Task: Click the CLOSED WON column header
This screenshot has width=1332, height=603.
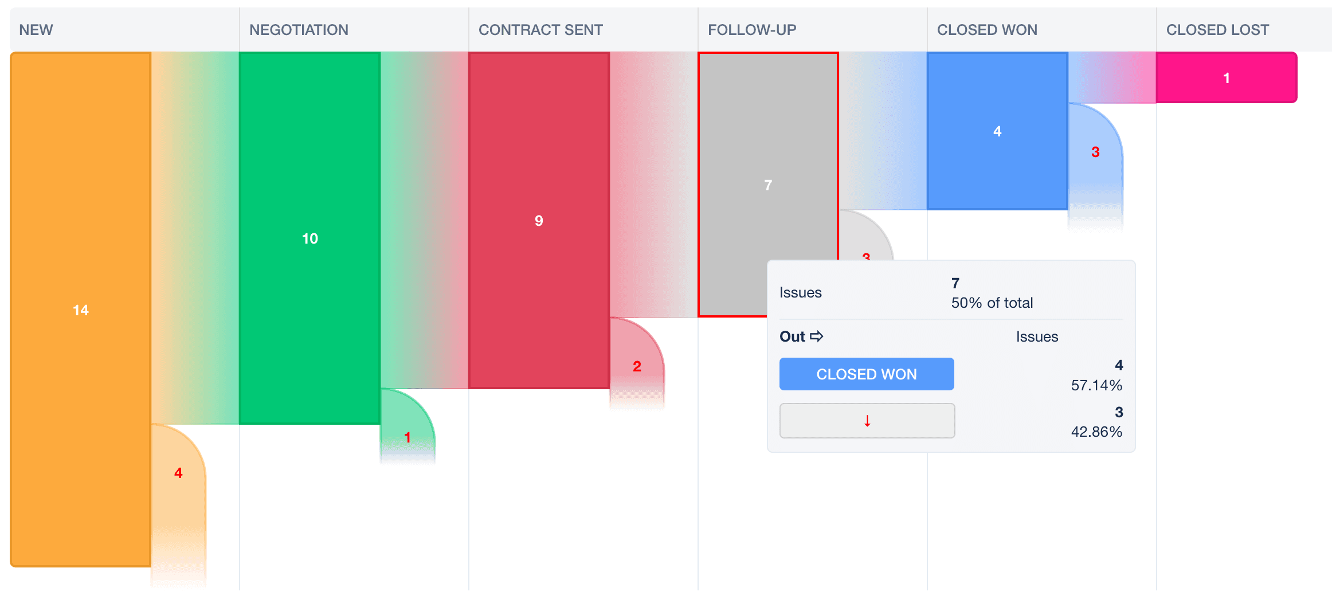Action: pos(987,30)
